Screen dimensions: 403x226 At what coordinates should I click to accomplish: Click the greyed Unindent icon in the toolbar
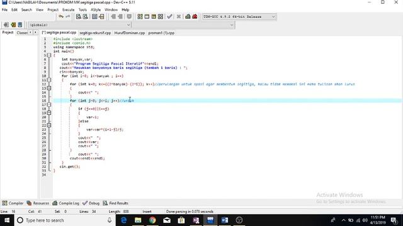click(113, 17)
